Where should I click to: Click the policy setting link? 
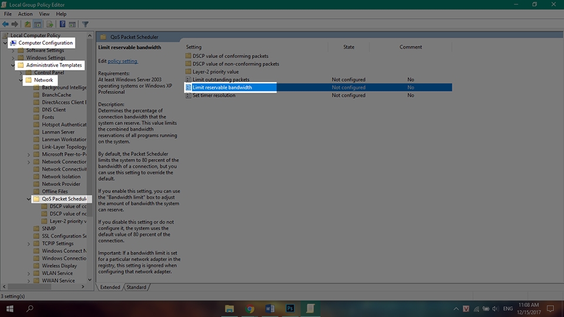tap(122, 61)
